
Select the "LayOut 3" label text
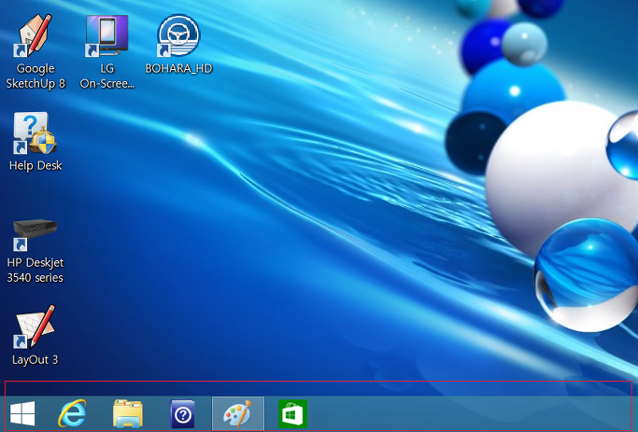[35, 360]
